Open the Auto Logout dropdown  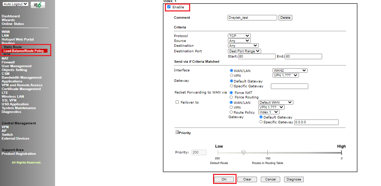click(16, 4)
